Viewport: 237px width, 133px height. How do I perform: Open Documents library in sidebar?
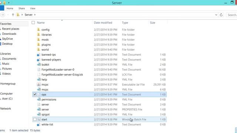tap(9, 58)
